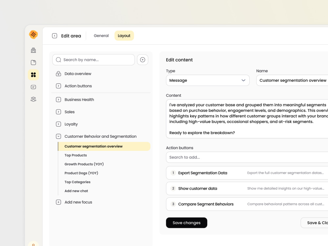Select Top Products item

click(x=75, y=155)
